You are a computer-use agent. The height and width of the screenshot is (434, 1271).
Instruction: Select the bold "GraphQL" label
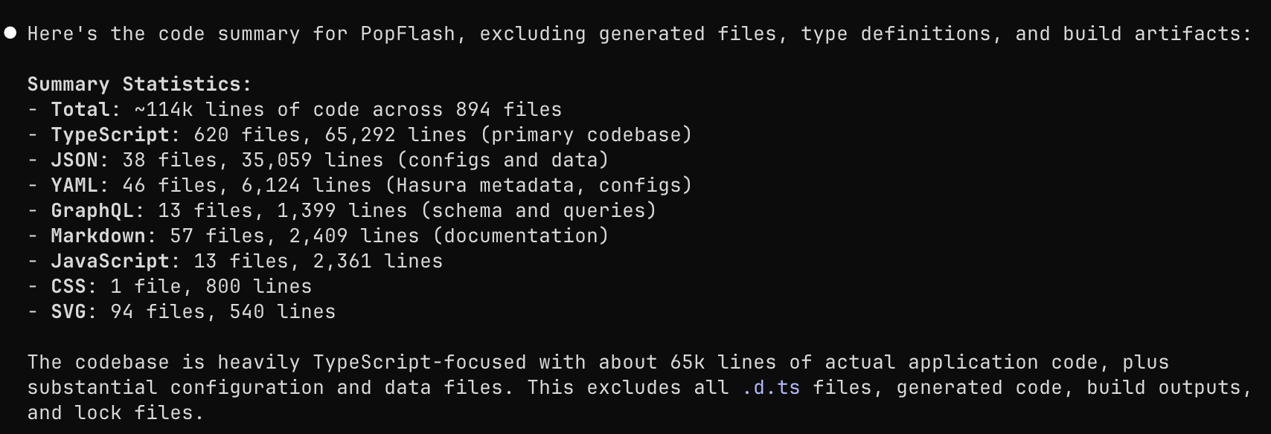pos(92,211)
